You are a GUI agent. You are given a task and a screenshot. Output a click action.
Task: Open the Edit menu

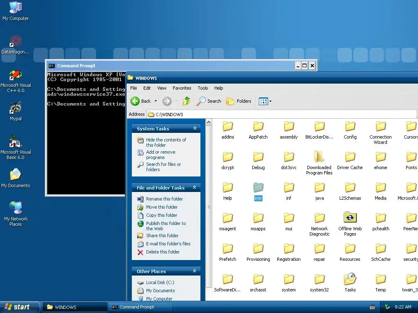click(x=147, y=88)
